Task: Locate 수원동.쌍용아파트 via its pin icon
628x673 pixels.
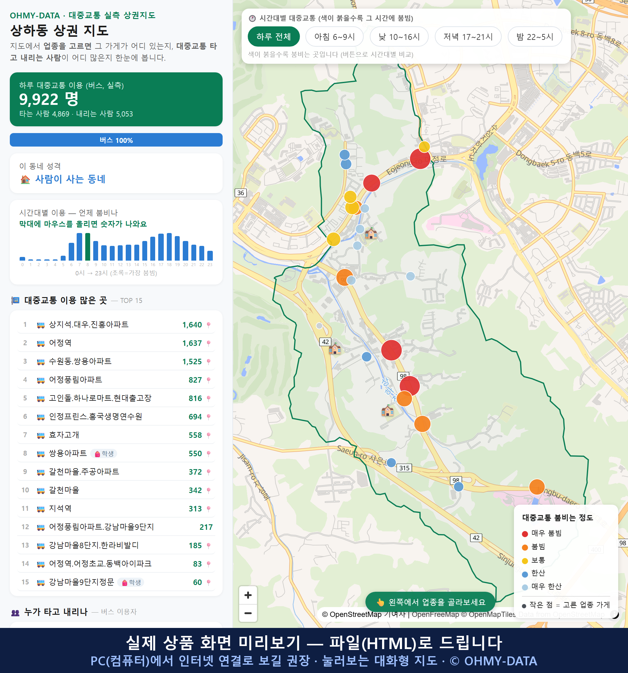Action: (209, 361)
